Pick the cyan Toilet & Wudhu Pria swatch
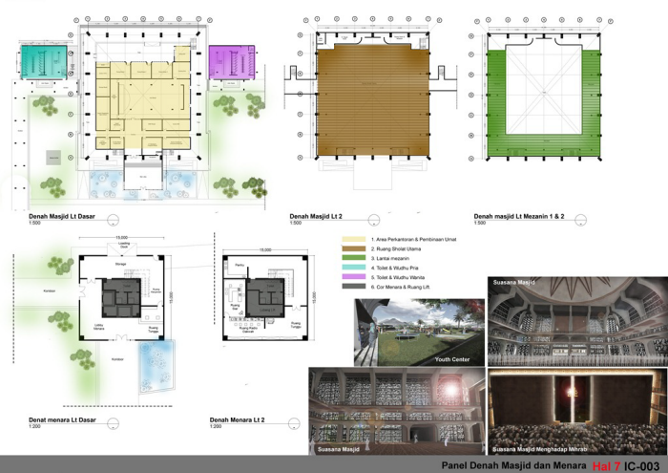Screen dimensions: 668x473 point(355,267)
